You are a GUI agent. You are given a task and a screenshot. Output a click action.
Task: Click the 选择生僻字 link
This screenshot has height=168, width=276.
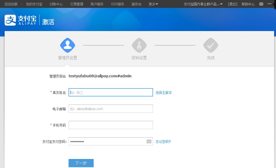tap(164, 93)
